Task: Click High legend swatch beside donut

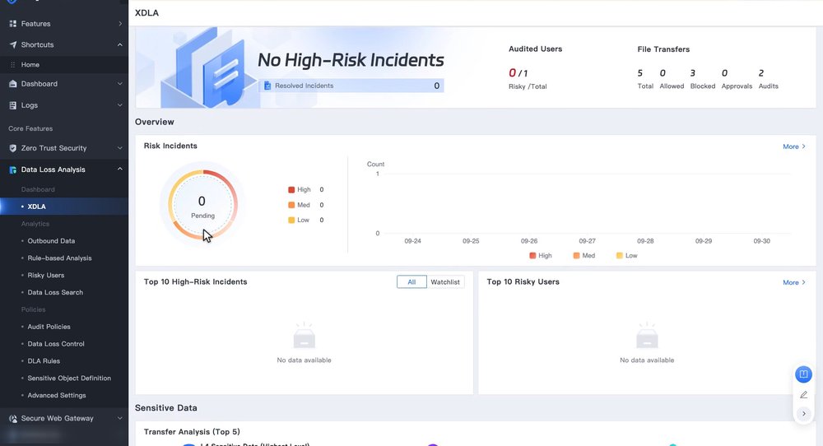Action: tap(291, 190)
